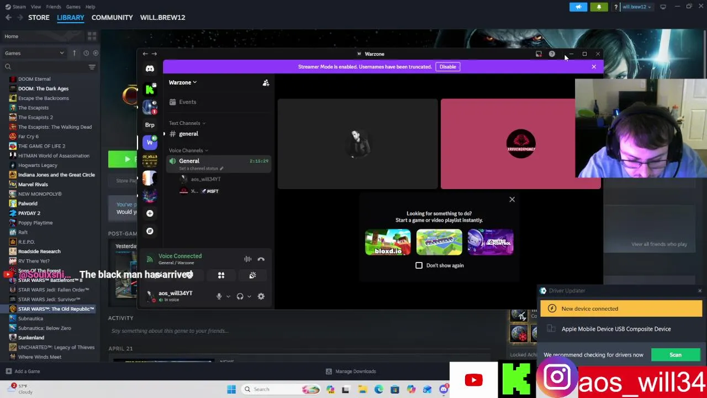Switch to Steam STORE tab
The width and height of the screenshot is (707, 398).
tap(39, 18)
